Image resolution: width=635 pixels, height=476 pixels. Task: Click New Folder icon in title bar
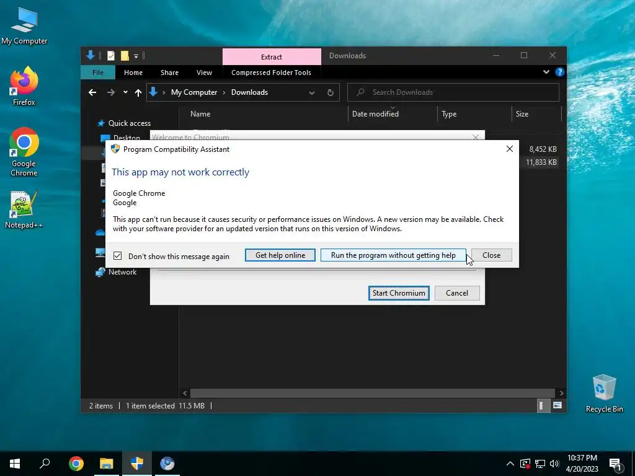tap(124, 55)
